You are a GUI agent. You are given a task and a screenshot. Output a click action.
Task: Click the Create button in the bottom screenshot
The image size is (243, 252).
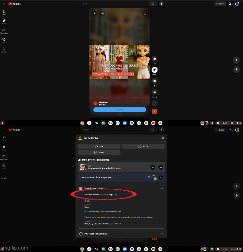(x=220, y=130)
